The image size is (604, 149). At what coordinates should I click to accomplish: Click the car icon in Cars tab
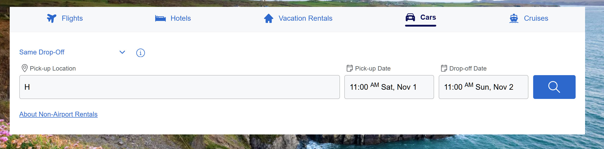coord(410,17)
